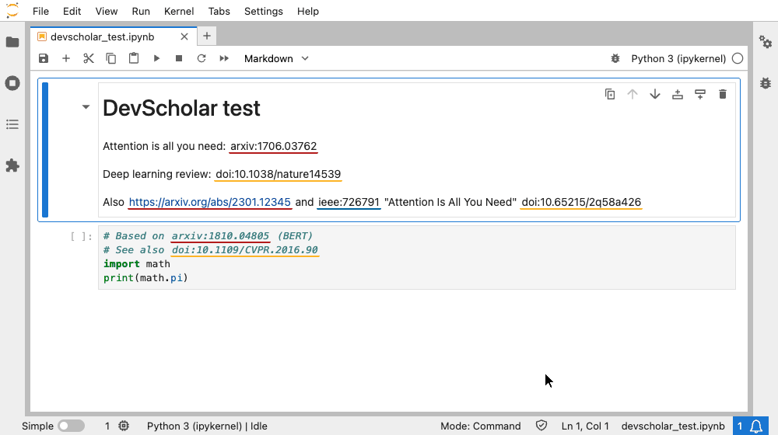Image resolution: width=778 pixels, height=435 pixels.
Task: Open Running Terminals and Kernels sidebar icon
Action: tap(12, 83)
